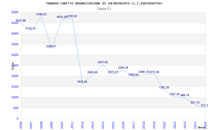Image resolution: width=208 pixels, height=130 pixels.
Task: Click the Euro y-axis label
Action: tap(13, 66)
